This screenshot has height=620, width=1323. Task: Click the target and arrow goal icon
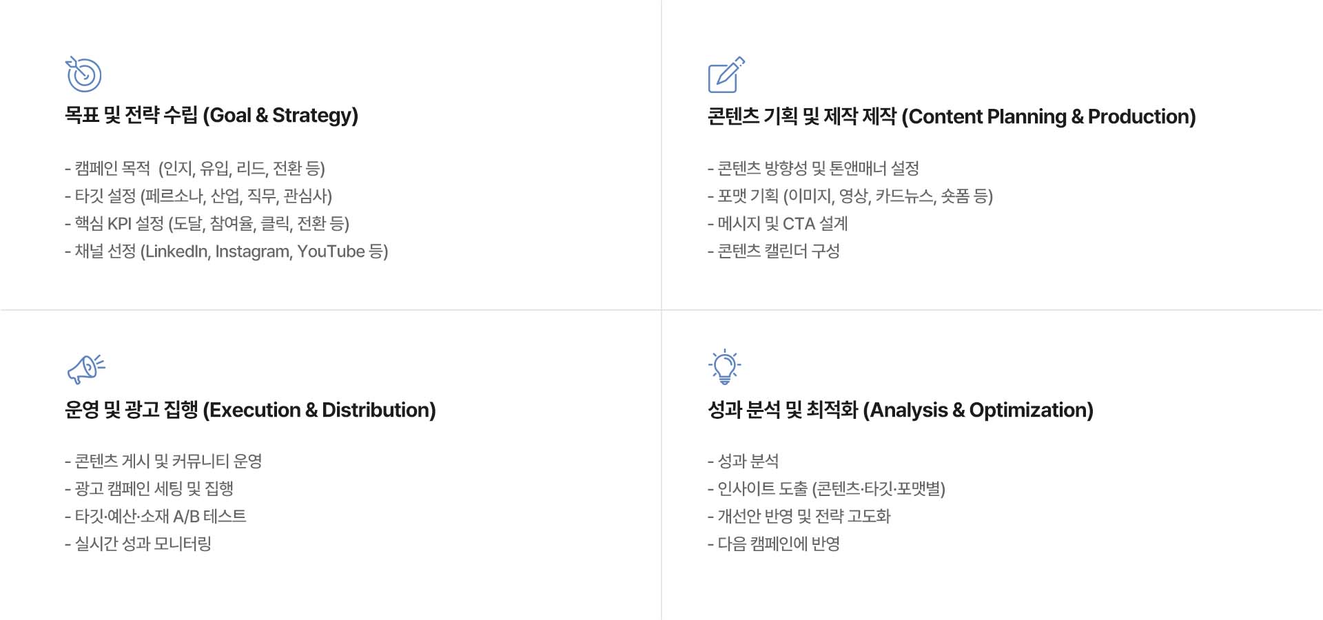click(x=84, y=74)
